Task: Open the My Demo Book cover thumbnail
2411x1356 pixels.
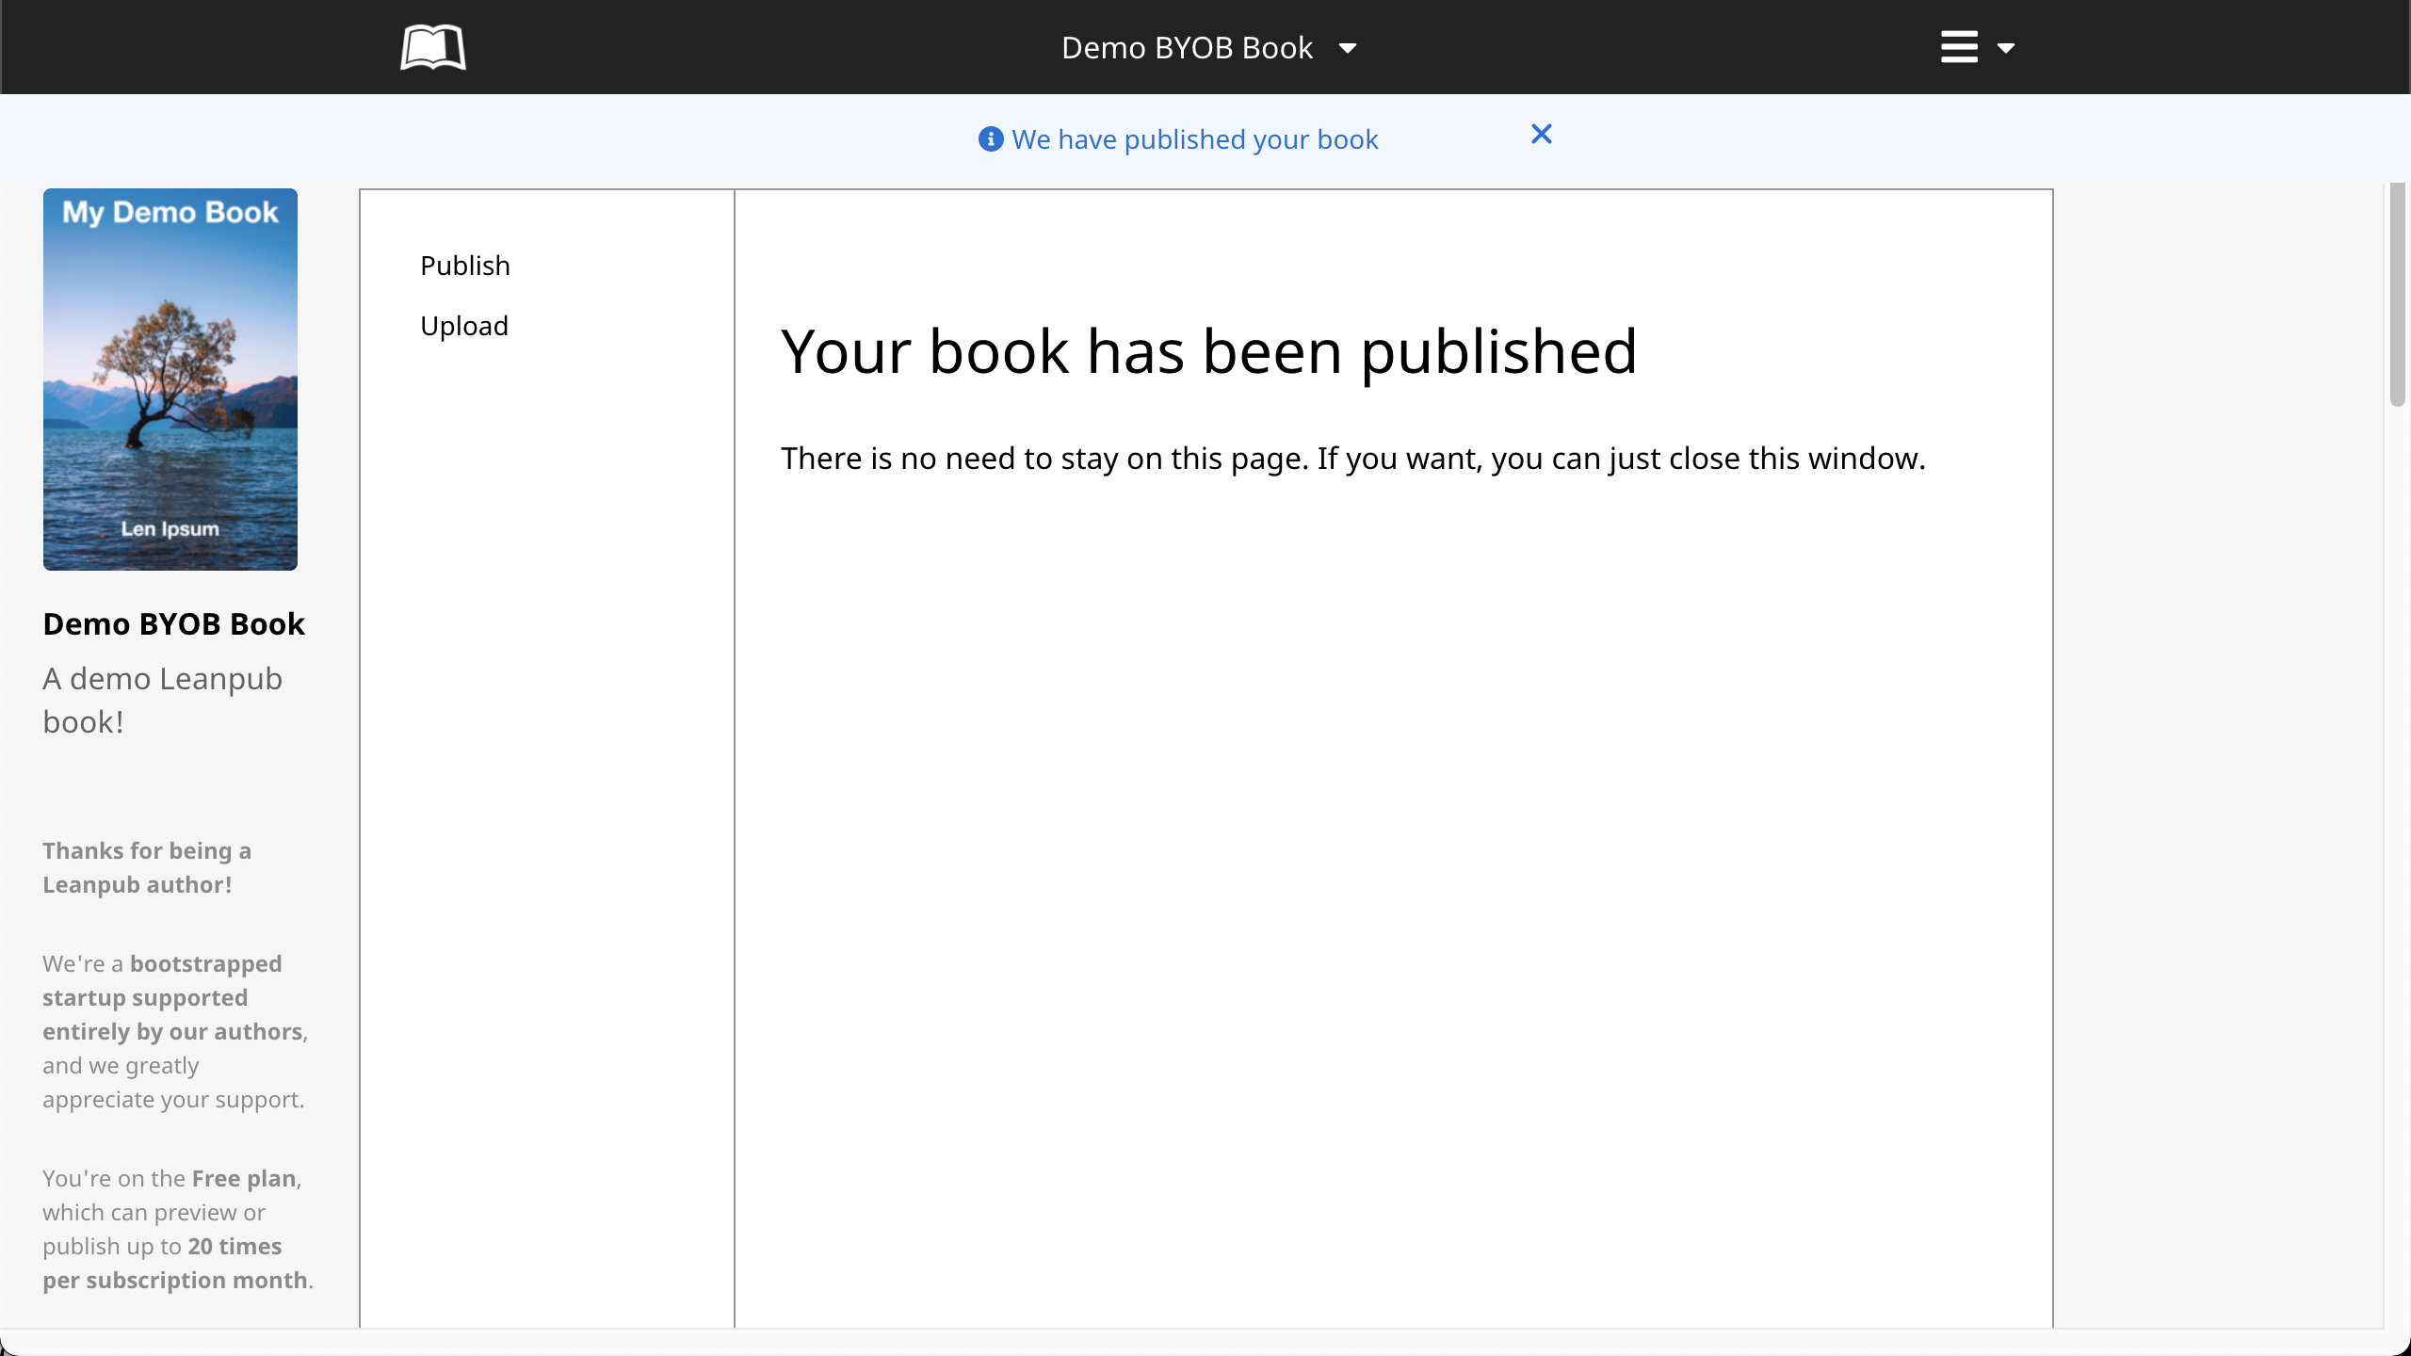Action: point(170,379)
